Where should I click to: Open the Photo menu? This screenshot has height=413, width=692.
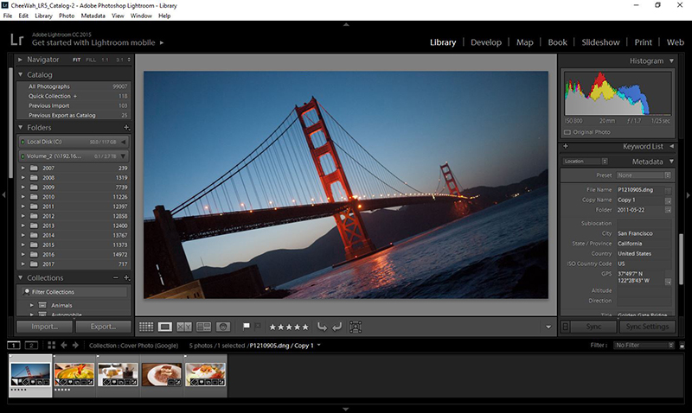[67, 16]
